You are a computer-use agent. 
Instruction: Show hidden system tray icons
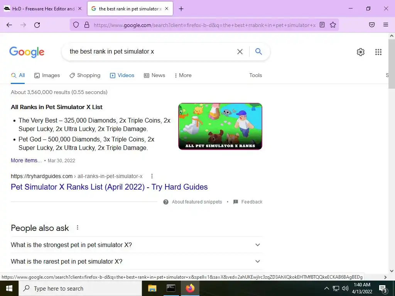coord(326,288)
